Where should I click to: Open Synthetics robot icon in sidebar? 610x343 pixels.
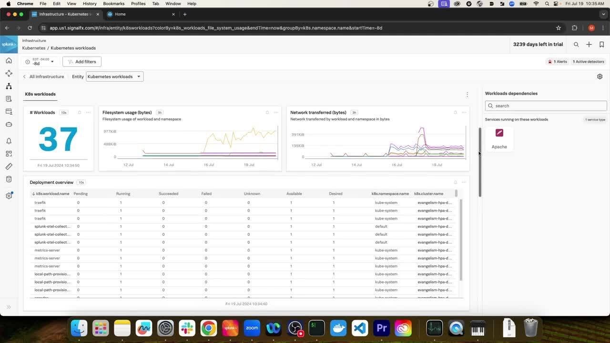(x=9, y=124)
